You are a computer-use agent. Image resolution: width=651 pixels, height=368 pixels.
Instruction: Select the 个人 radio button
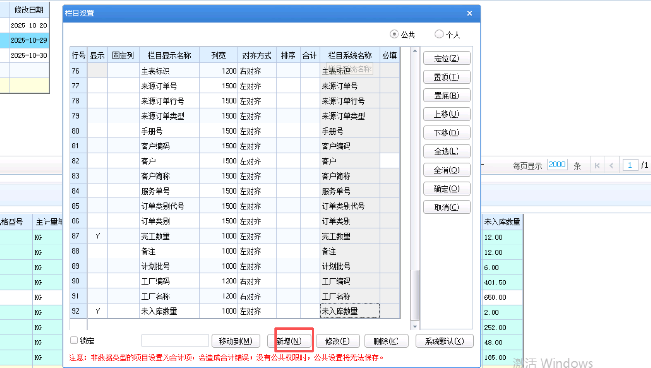tap(439, 34)
